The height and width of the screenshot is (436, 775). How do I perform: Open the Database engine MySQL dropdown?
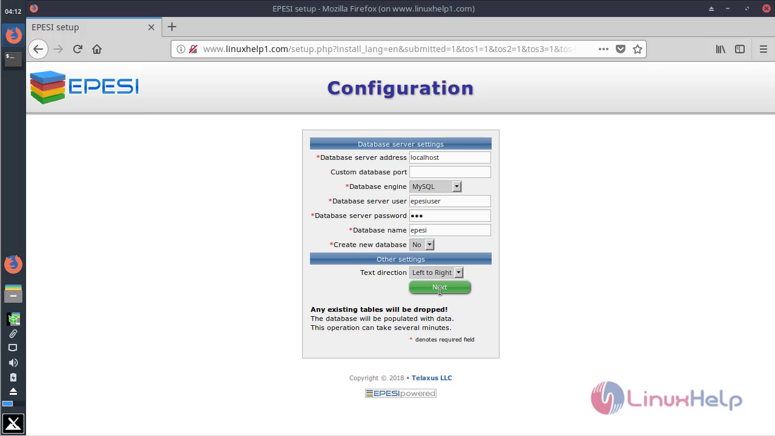tap(435, 187)
